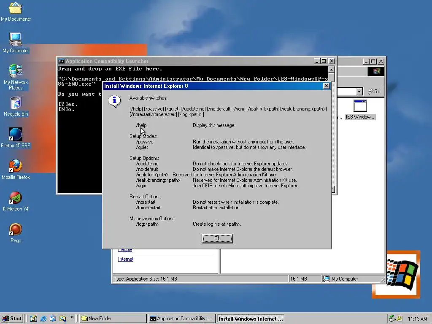Maximize the Application Compatibility Launcher window

click(324, 61)
